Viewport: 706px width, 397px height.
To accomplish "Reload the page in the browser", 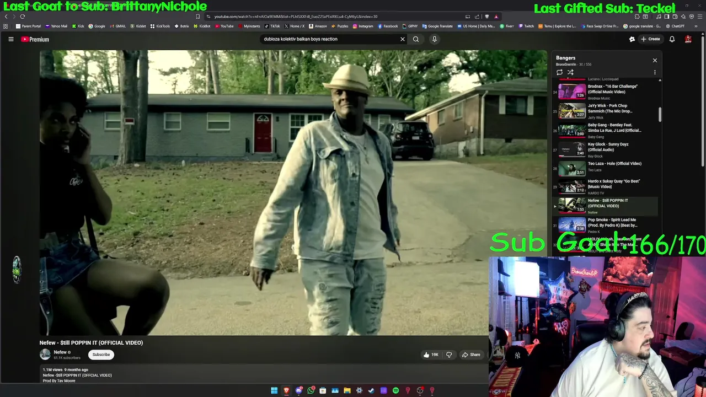I will pyautogui.click(x=23, y=17).
